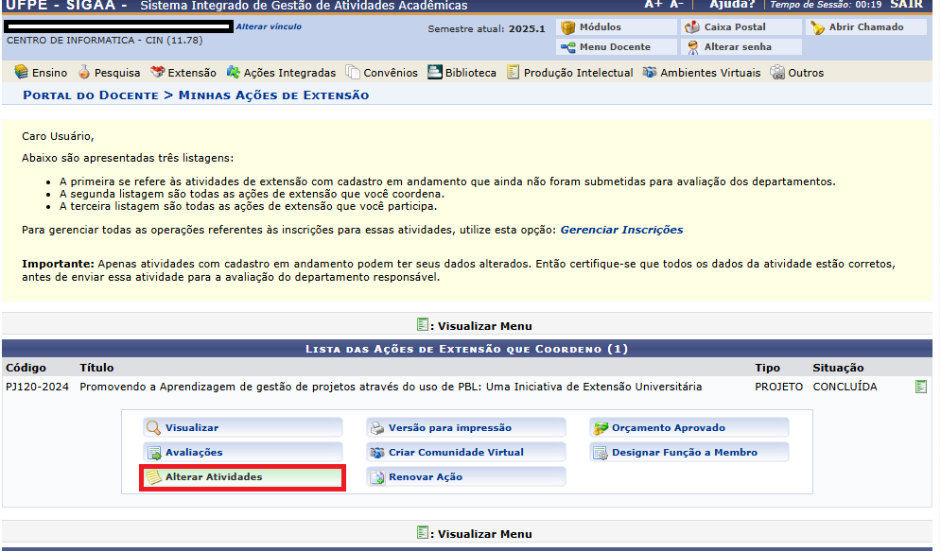Open the Módulos button

click(600, 27)
